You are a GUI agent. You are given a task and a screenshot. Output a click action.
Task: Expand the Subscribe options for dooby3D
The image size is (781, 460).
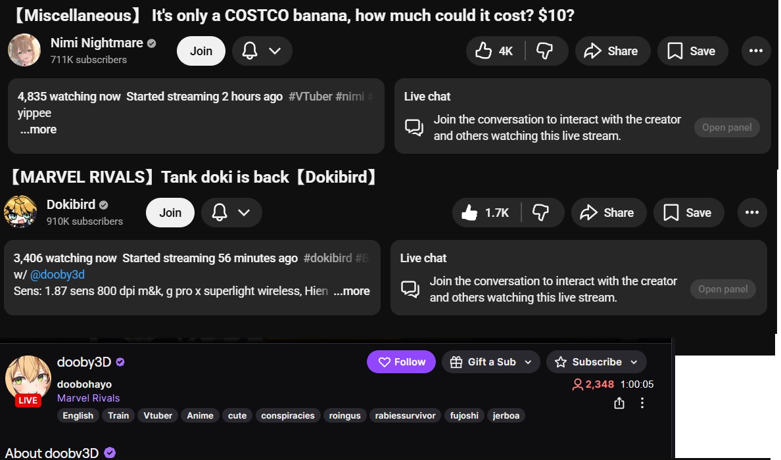(x=596, y=362)
